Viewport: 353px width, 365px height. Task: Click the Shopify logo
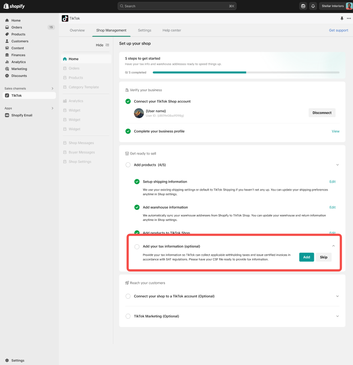pos(15,6)
